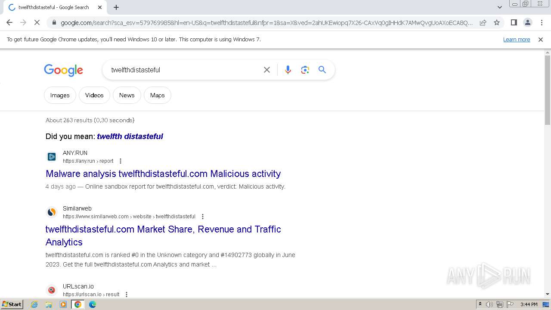Image resolution: width=551 pixels, height=310 pixels.
Task: Launch Internet Explorer from the taskbar
Action: tap(34, 304)
